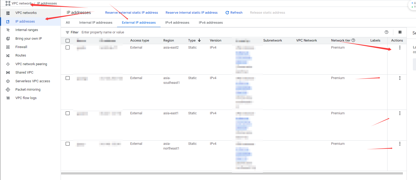Click the Serverless VPC access icon
Image resolution: width=416 pixels, height=180 pixels.
coord(8,81)
